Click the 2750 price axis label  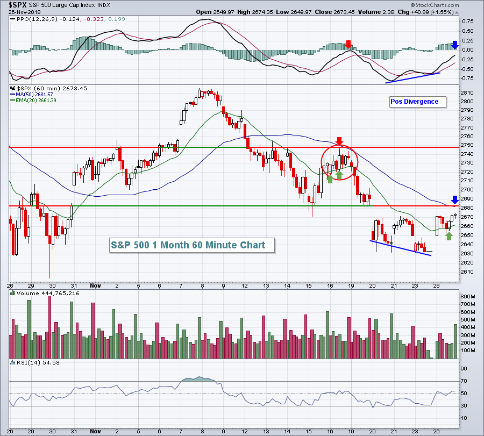pos(467,145)
